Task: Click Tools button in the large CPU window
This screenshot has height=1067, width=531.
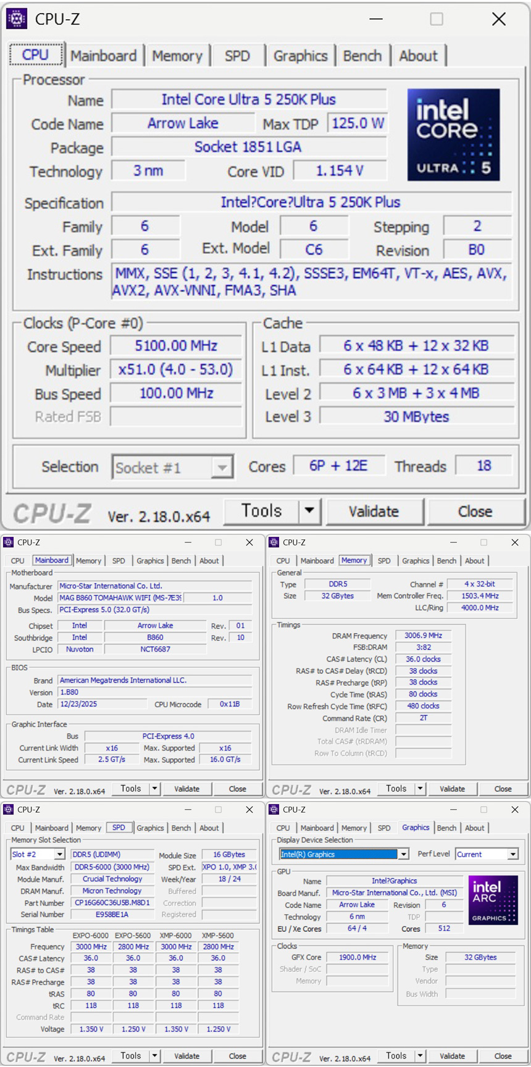Action: click(261, 511)
